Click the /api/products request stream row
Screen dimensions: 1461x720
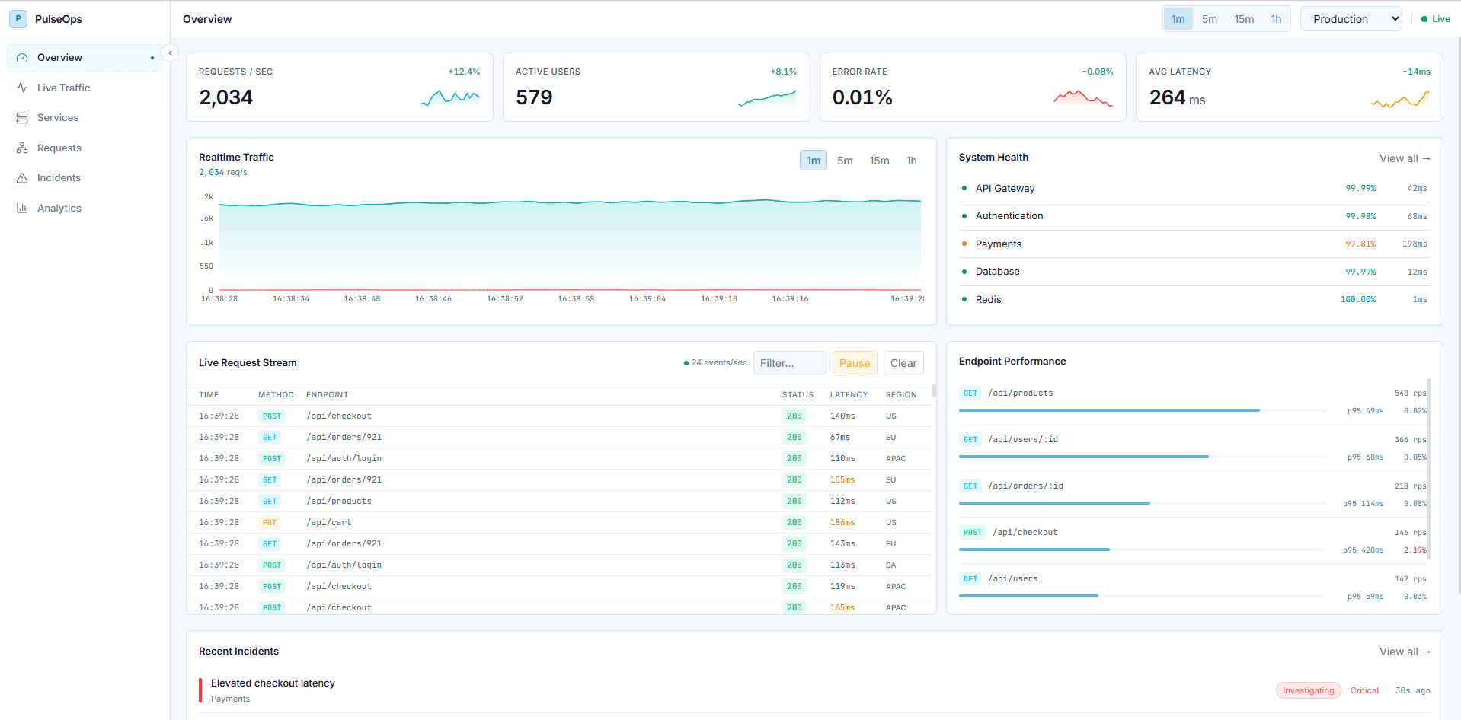(560, 502)
